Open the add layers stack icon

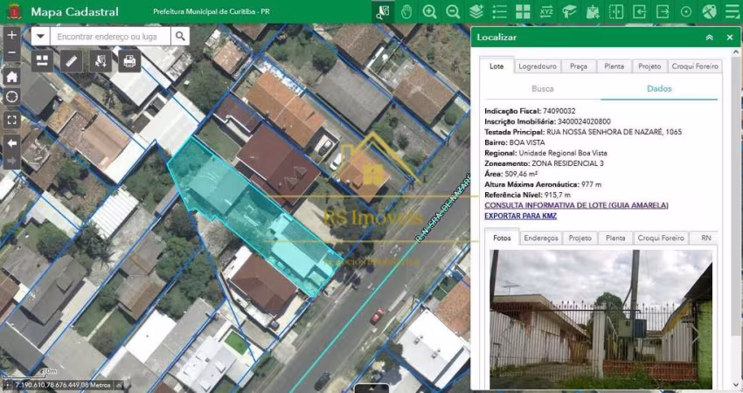point(476,11)
